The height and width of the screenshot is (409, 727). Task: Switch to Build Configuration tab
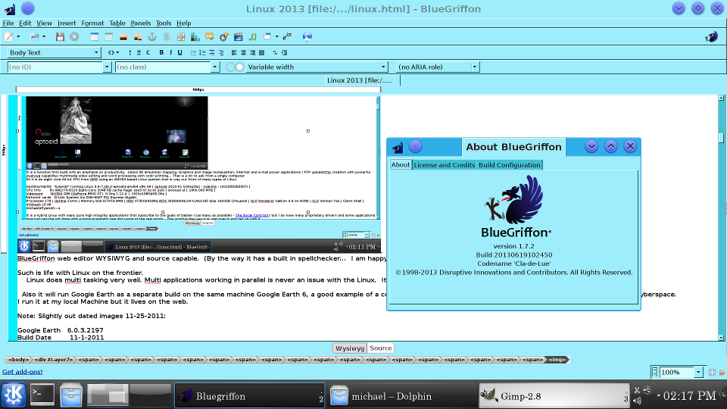pos(509,165)
